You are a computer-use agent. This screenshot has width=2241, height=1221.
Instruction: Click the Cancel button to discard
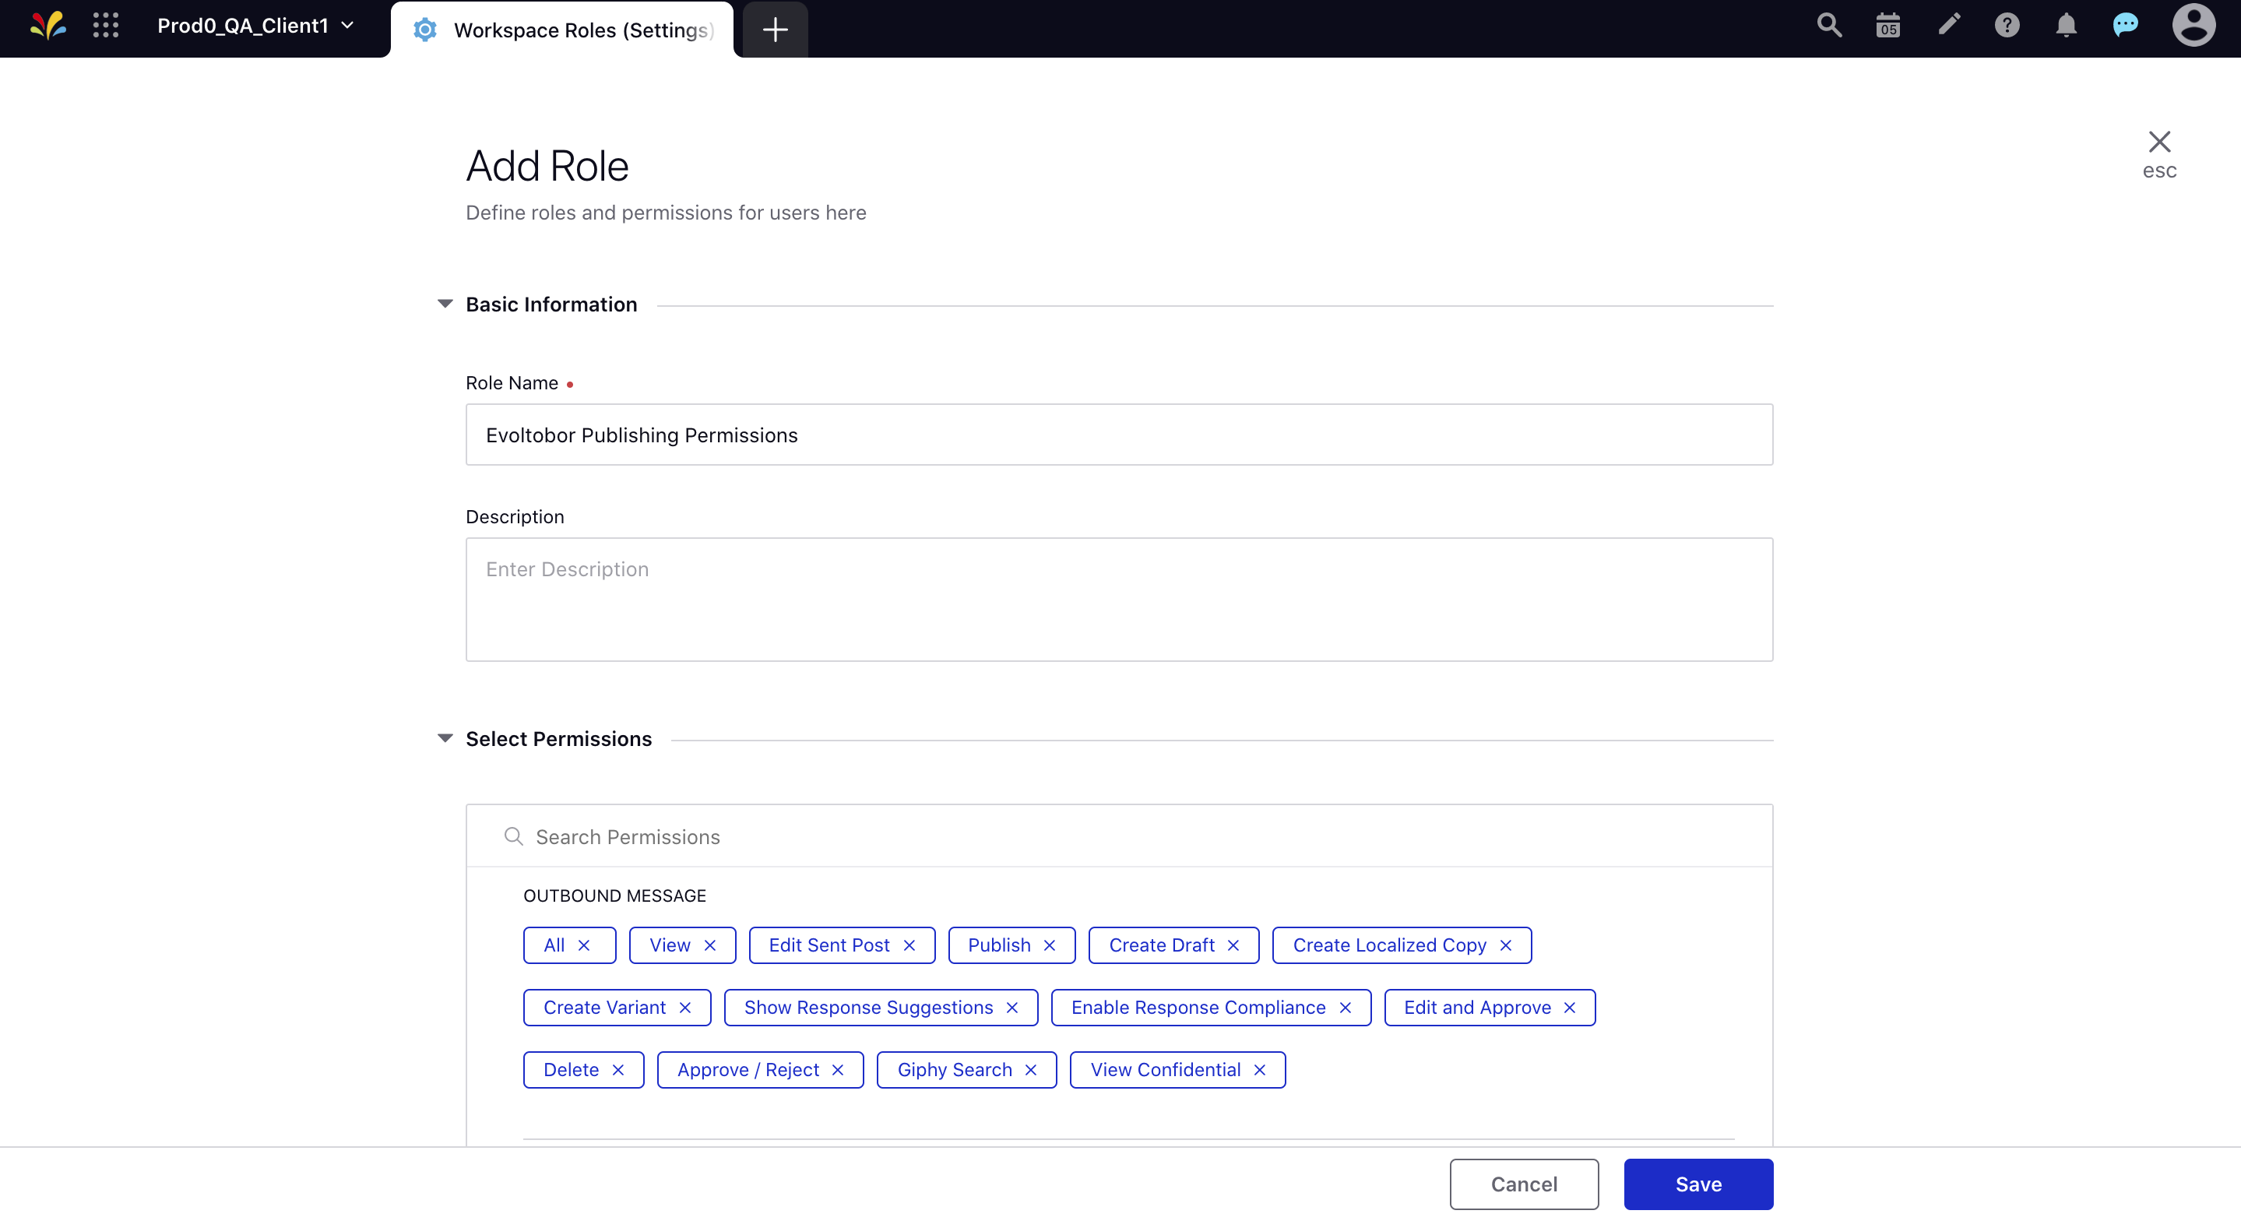point(1524,1184)
